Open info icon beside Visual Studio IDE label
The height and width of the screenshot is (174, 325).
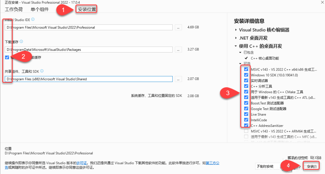coord(33,19)
